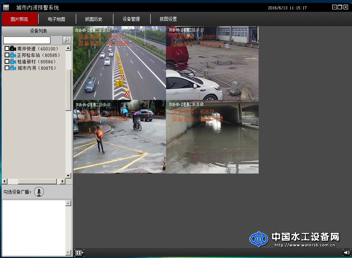Click the blue camera icon for 正邦检车站
The image size is (352, 258).
point(13,55)
